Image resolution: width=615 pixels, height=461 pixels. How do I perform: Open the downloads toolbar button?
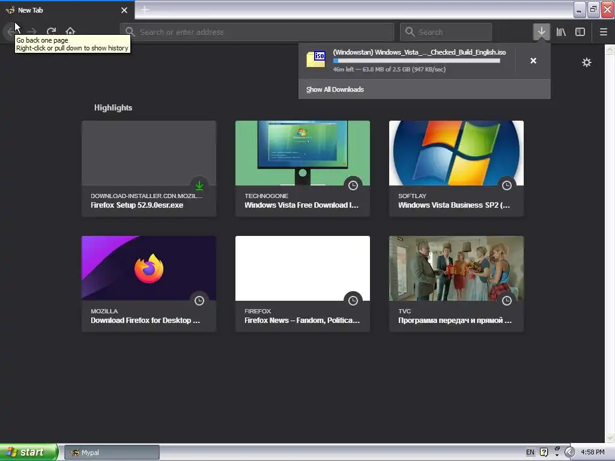[x=541, y=32]
